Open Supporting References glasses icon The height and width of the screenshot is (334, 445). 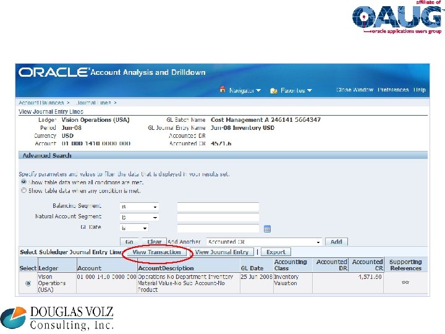click(x=405, y=282)
